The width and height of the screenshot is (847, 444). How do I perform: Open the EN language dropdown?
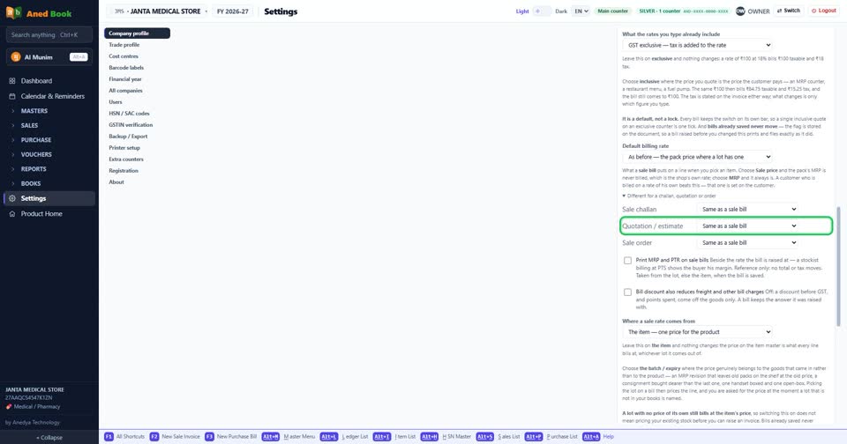(x=581, y=11)
